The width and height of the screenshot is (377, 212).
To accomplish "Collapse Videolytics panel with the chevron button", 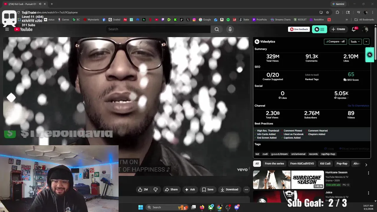I will (x=366, y=42).
